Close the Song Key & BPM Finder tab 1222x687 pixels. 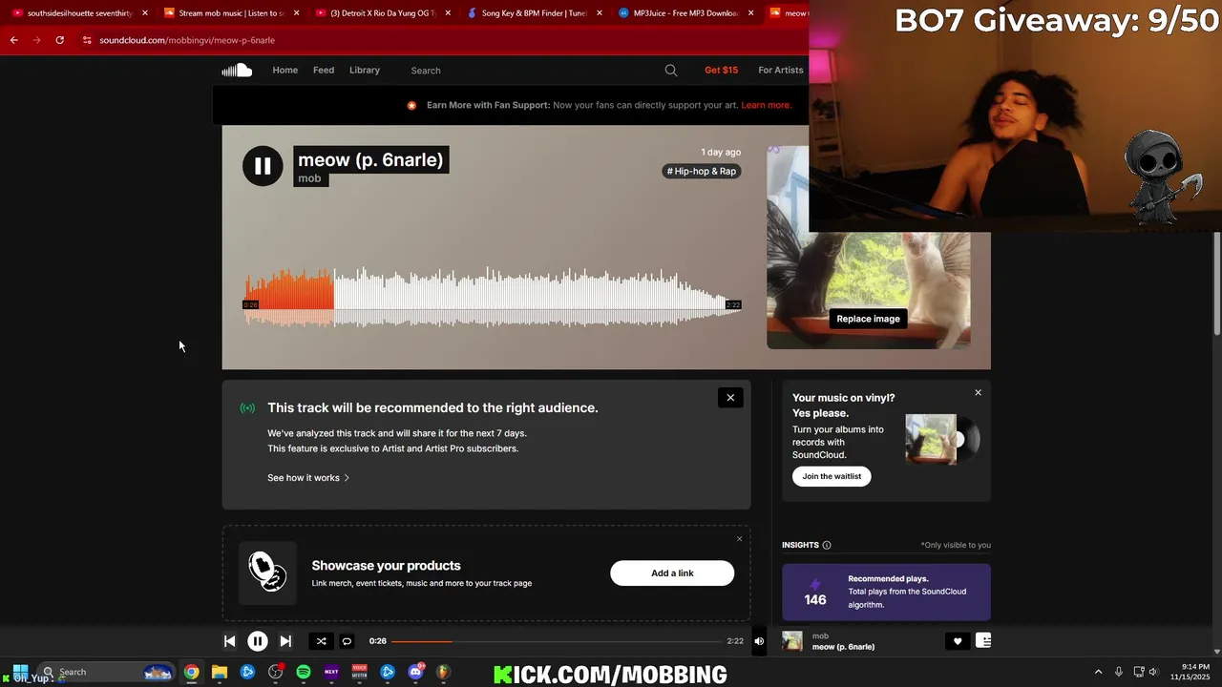(600, 13)
